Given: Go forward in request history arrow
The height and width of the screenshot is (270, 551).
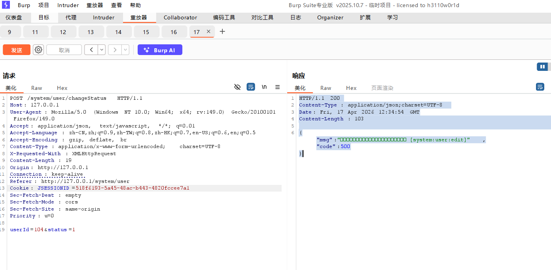Looking at the screenshot, I should pyautogui.click(x=115, y=49).
